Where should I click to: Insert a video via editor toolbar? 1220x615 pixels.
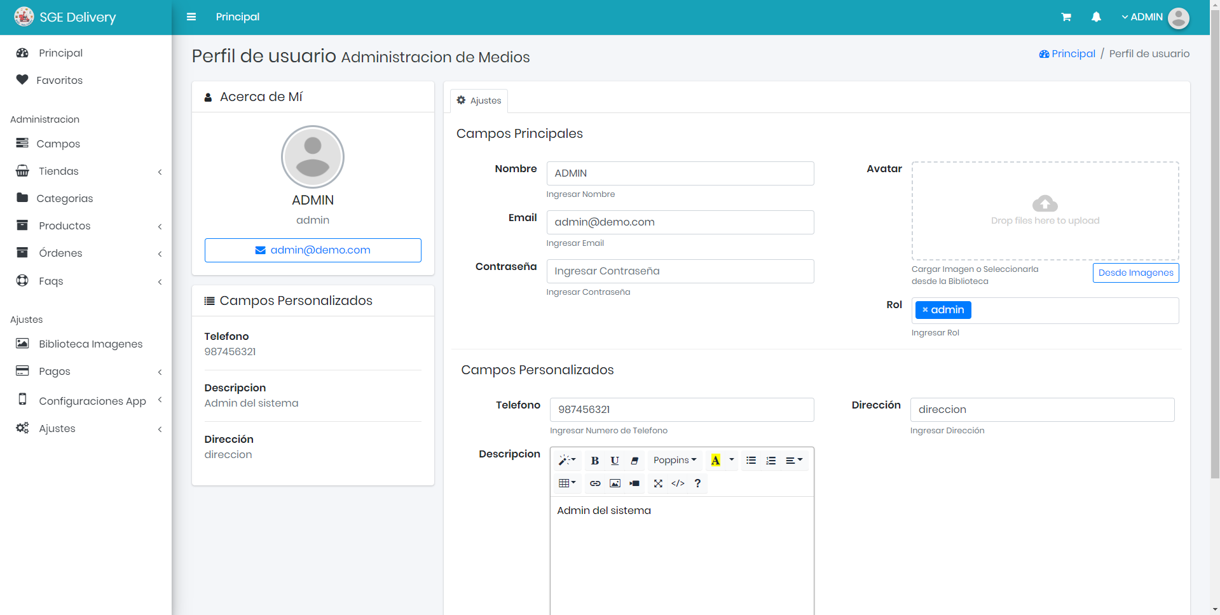pyautogui.click(x=634, y=483)
